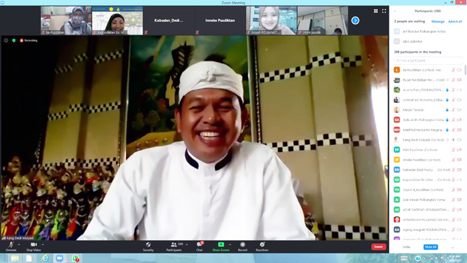
Task: Invite people via Invite button
Action: point(406,247)
